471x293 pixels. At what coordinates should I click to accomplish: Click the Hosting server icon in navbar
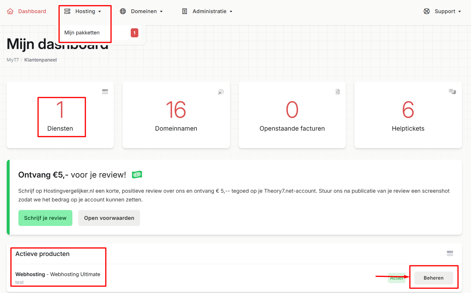[x=67, y=11]
